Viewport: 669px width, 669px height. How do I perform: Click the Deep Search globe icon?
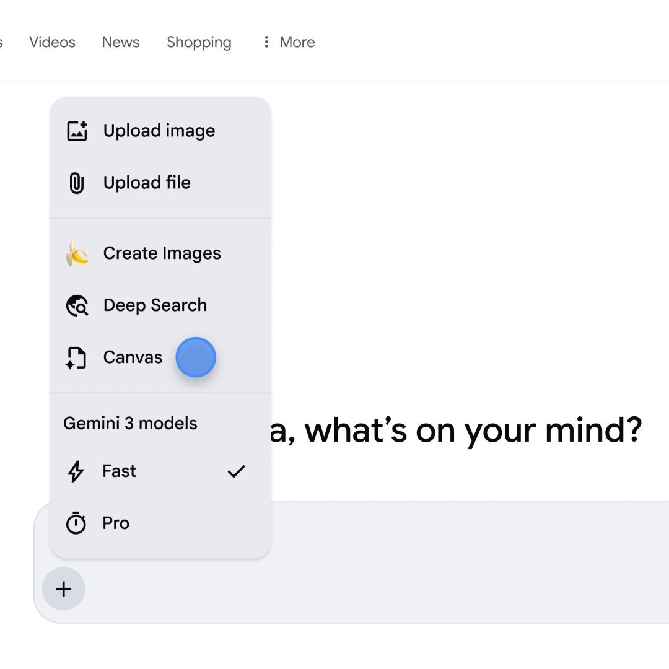(x=77, y=305)
